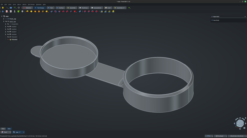Screen dimensions: 247x138
Task: Select the Draft dress-up tool icon
Action: [x=93, y=11]
